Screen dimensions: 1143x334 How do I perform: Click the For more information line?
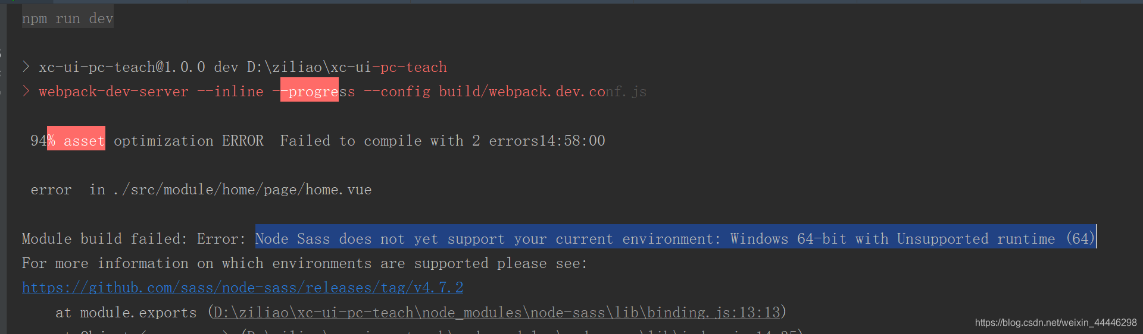pos(305,263)
